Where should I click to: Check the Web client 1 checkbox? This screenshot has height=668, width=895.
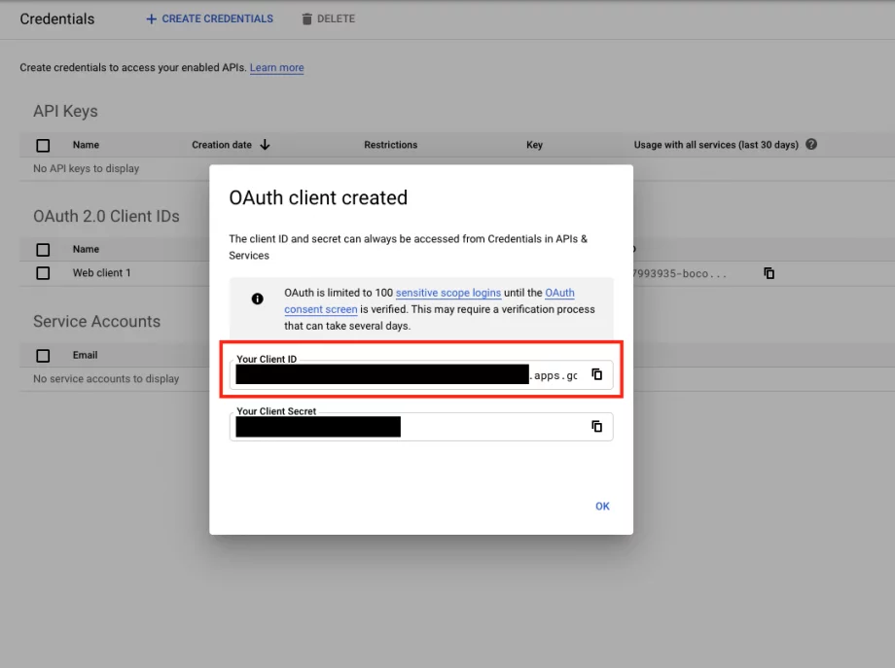(43, 273)
